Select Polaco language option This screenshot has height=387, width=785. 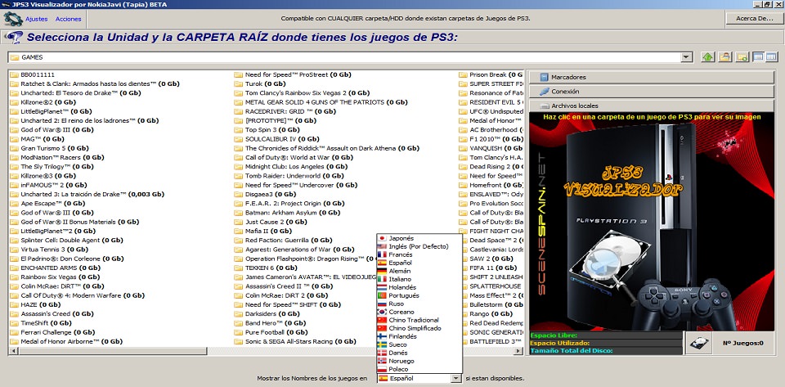(x=419, y=369)
